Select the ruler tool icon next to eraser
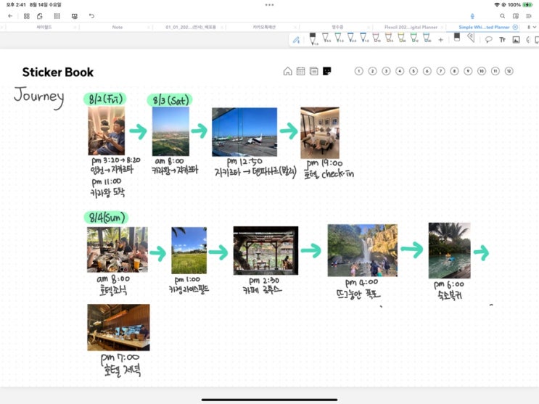This screenshot has width=539, height=404. point(471,38)
